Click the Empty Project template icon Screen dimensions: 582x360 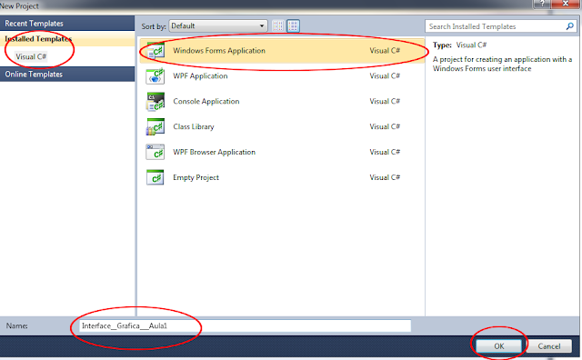click(x=156, y=178)
